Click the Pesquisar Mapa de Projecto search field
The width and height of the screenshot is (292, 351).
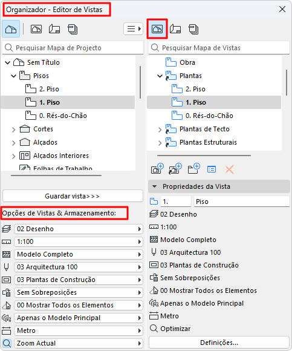[x=73, y=48]
